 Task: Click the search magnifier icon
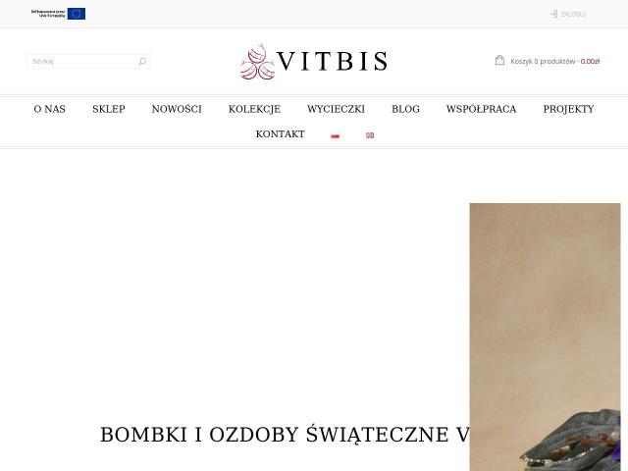(x=142, y=61)
